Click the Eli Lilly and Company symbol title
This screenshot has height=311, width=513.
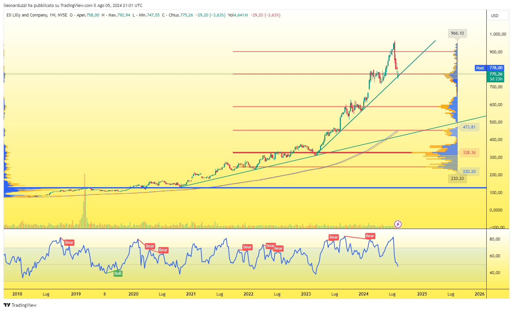tap(27, 15)
